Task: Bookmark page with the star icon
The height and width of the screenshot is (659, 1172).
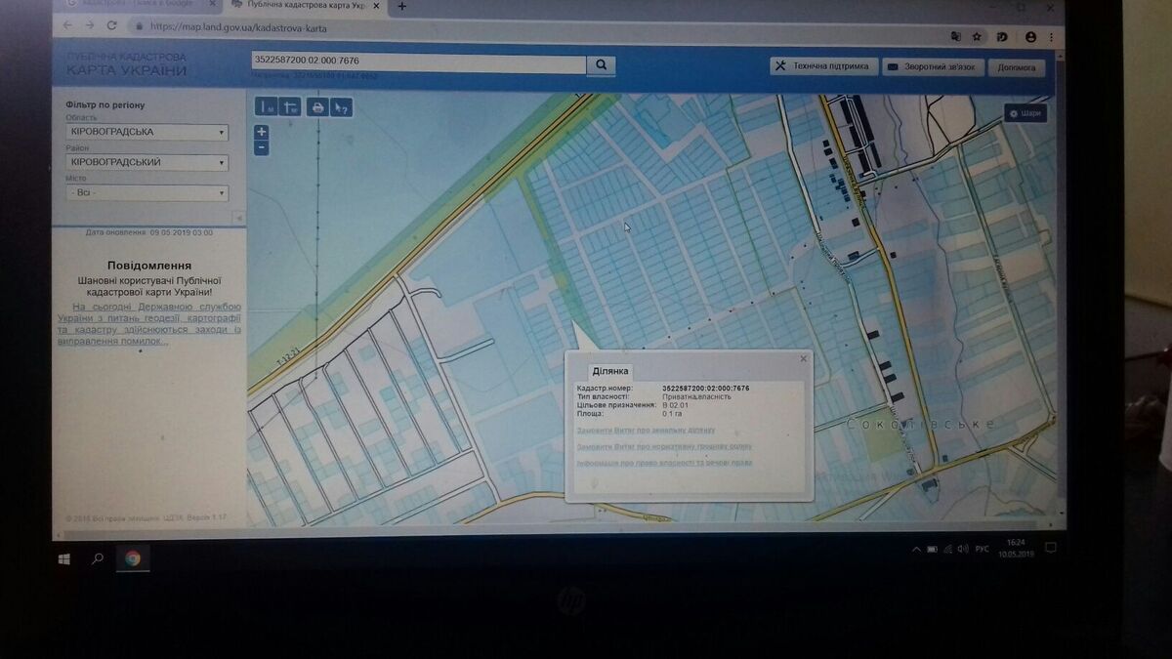Action: point(977,37)
